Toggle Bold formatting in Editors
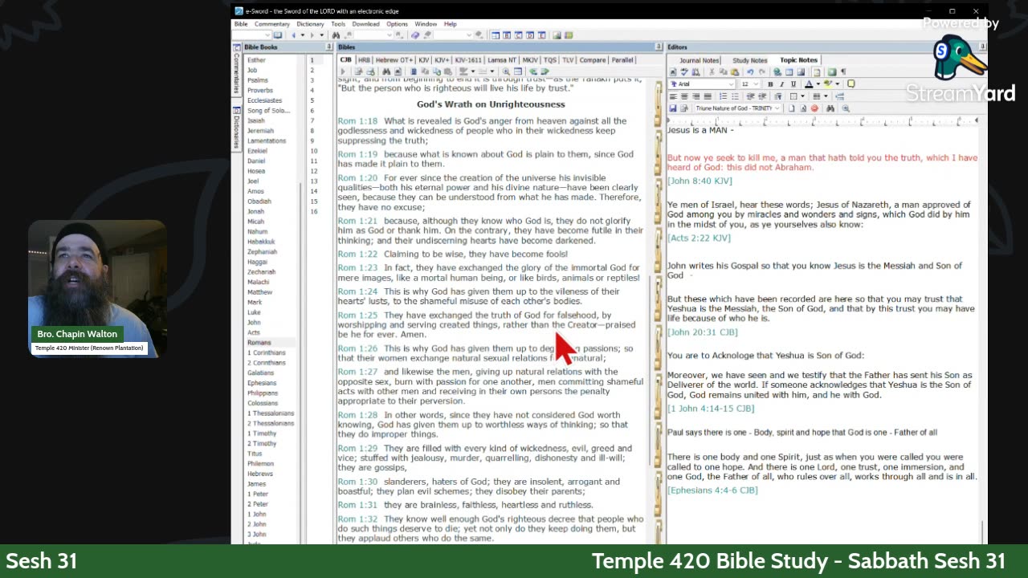Screen dimensions: 1028x578 coord(770,84)
